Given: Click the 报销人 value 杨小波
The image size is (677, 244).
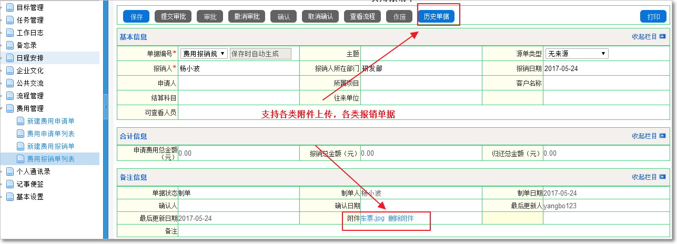Looking at the screenshot, I should [x=190, y=68].
